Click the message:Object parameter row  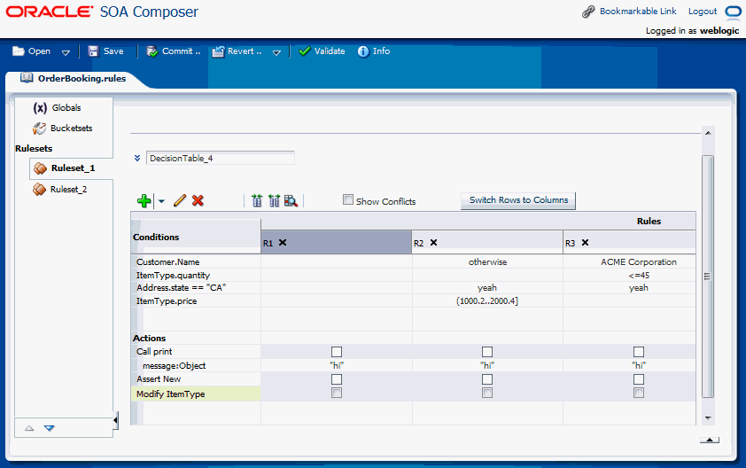[175, 366]
